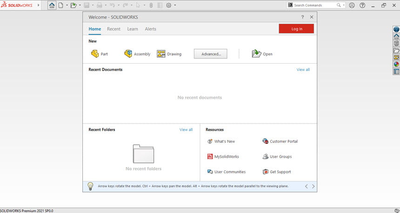Expand the Redo dropdown arrow
The height and width of the screenshot is (213, 400).
131,6
